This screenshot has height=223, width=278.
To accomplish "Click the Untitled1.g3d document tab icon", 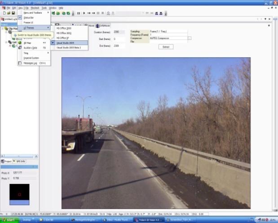I will 3,19.
